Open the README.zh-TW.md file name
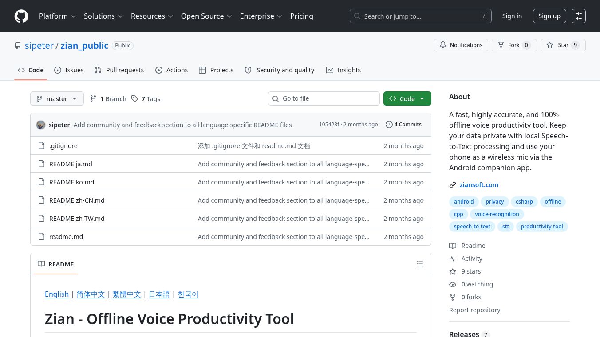The height and width of the screenshot is (337, 600). pos(77,218)
